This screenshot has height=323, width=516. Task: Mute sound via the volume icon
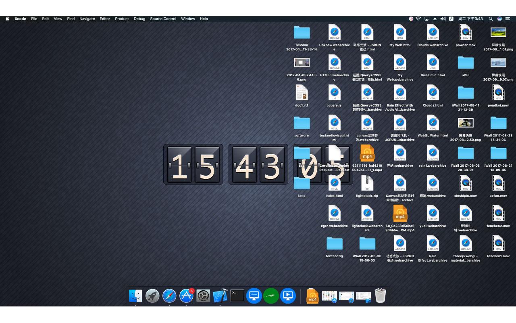(443, 19)
